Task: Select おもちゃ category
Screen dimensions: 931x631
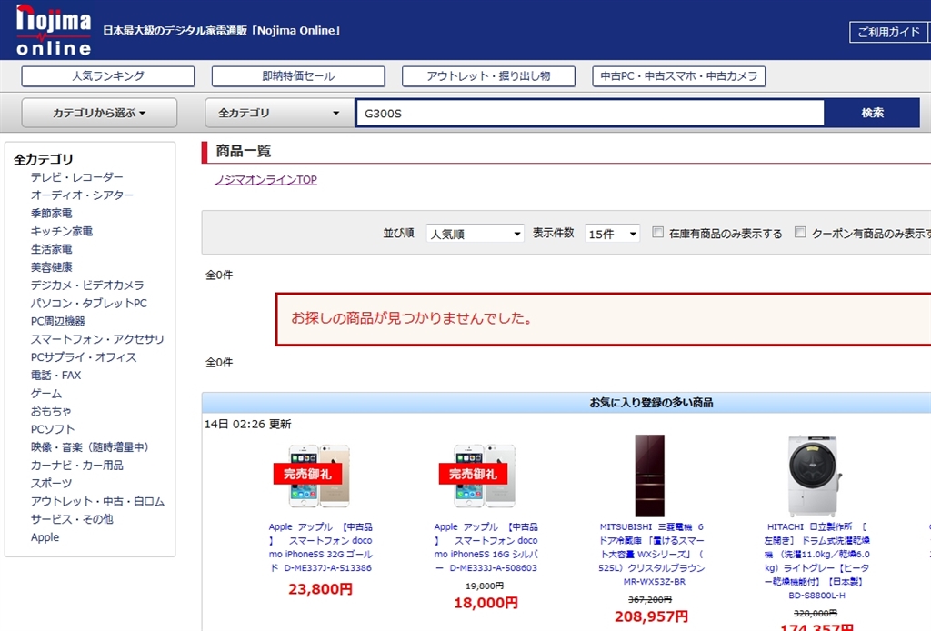Action: click(51, 411)
